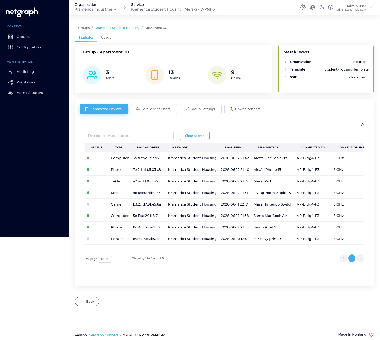Click Alex's MacBook Pro description

click(x=270, y=158)
